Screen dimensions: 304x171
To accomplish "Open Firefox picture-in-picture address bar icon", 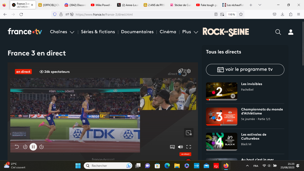I will 222,14.
